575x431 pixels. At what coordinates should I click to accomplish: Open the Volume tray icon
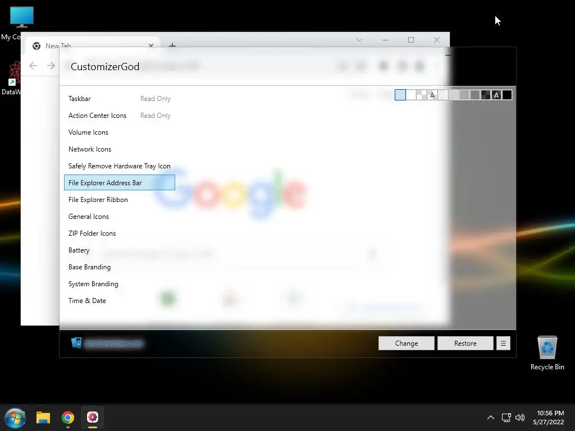pyautogui.click(x=520, y=418)
